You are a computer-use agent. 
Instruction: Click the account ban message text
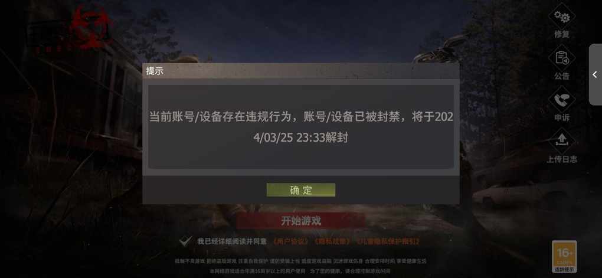tap(301, 127)
